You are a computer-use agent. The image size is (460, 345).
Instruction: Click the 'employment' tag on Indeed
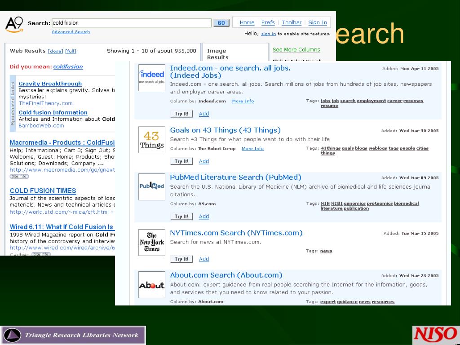point(371,101)
